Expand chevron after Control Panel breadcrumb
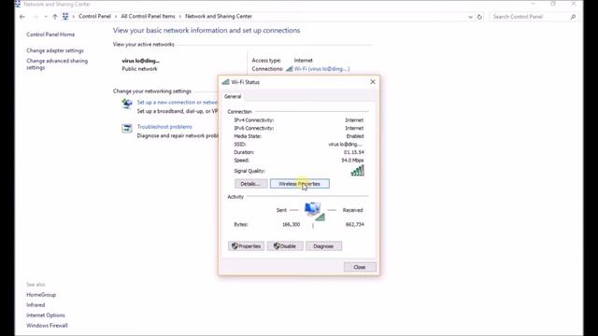Screen dimensions: 598x336 coord(116,17)
